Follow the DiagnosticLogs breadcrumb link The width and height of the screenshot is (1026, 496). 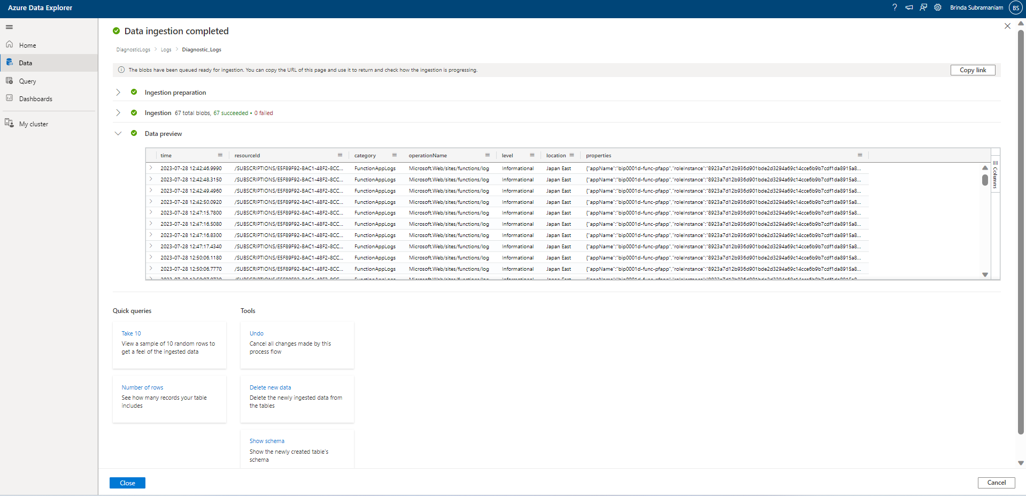133,49
